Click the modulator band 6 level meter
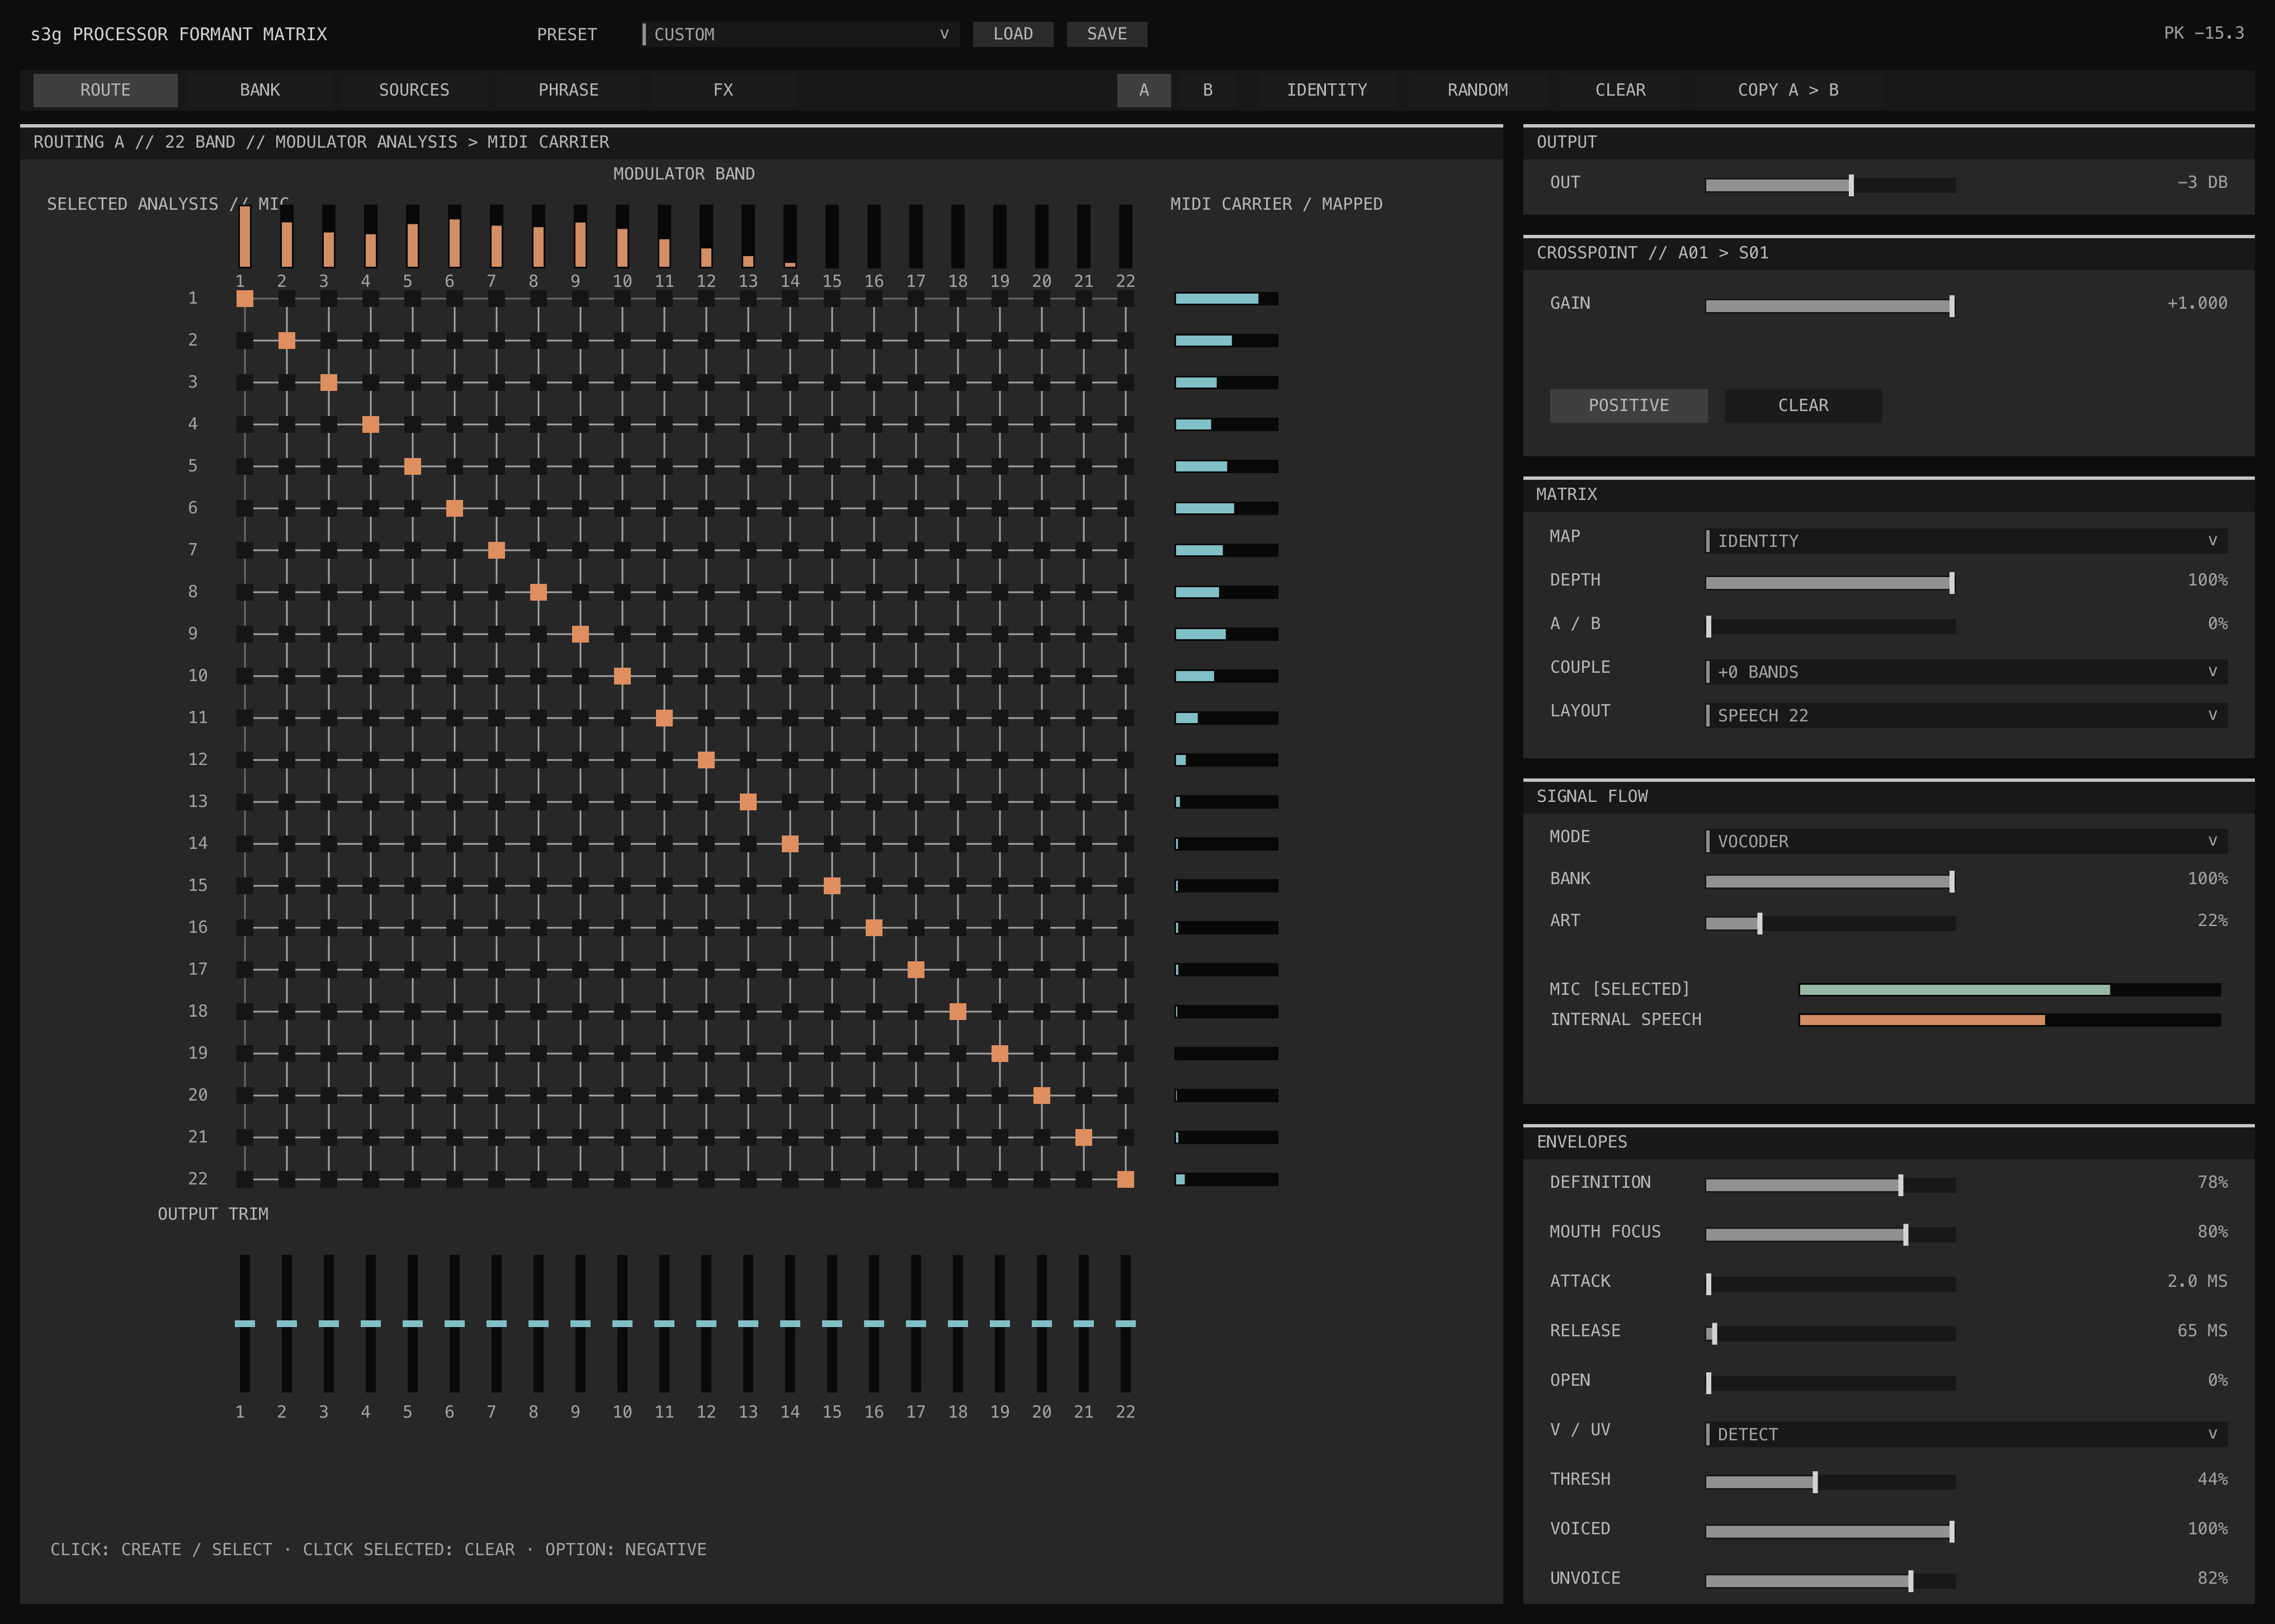Image resolution: width=2275 pixels, height=1624 pixels. [x=455, y=236]
